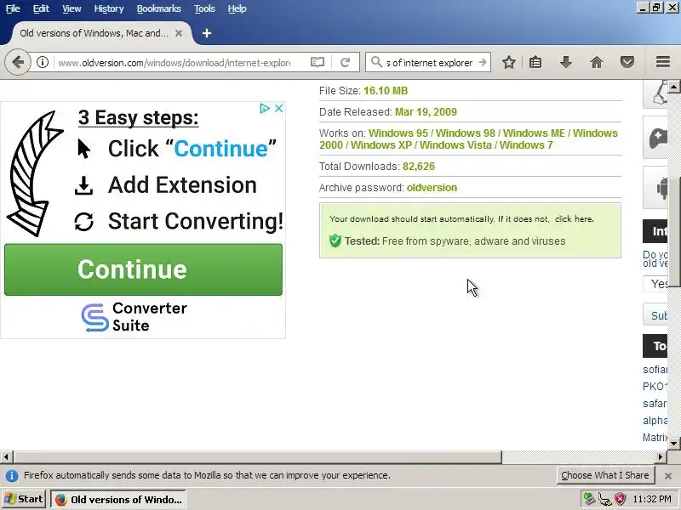Click the green Continue ad button
This screenshot has height=510, width=681.
[143, 269]
